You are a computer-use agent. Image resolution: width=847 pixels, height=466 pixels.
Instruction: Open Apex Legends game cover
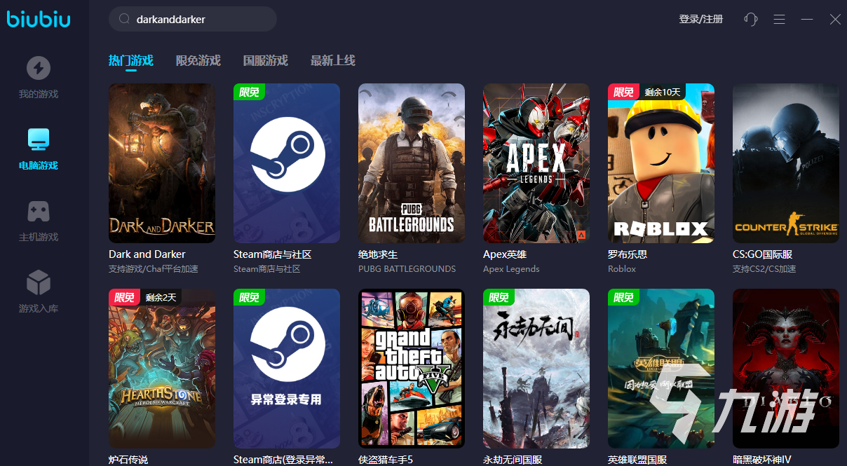click(x=536, y=163)
